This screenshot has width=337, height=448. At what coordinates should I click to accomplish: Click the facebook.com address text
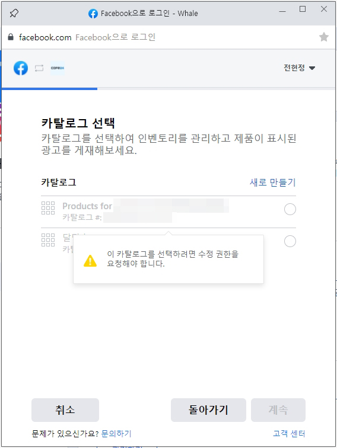45,37
